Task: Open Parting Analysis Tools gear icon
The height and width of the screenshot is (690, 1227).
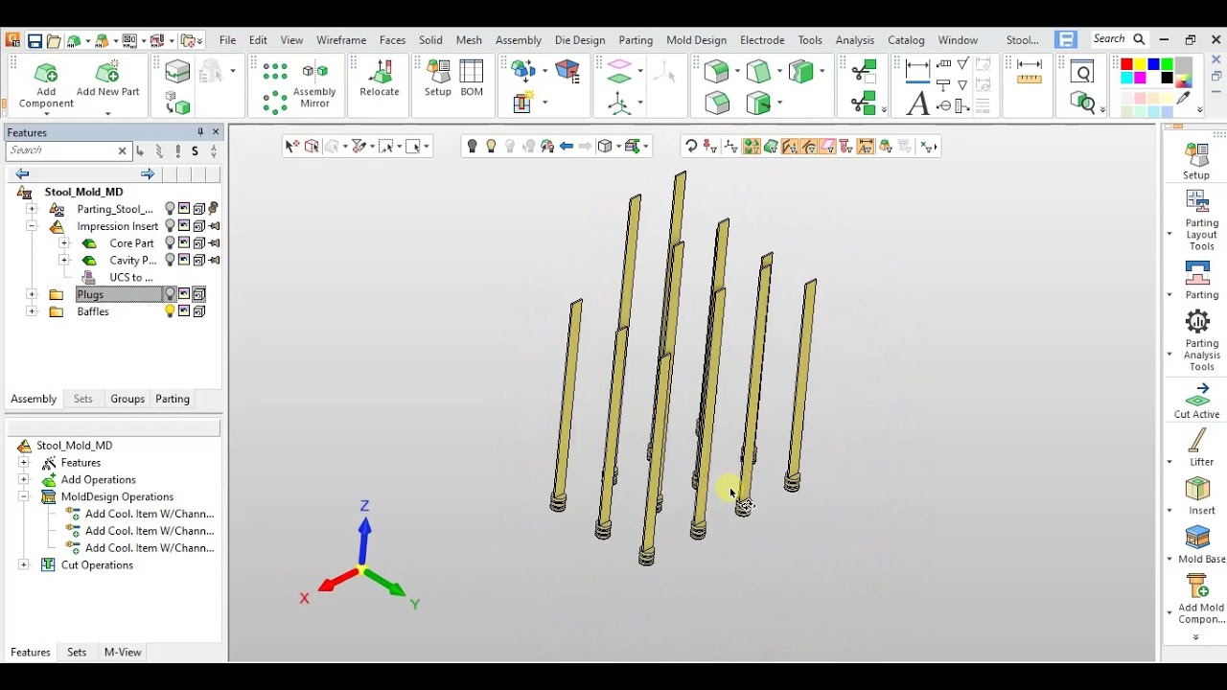Action: tap(1197, 321)
